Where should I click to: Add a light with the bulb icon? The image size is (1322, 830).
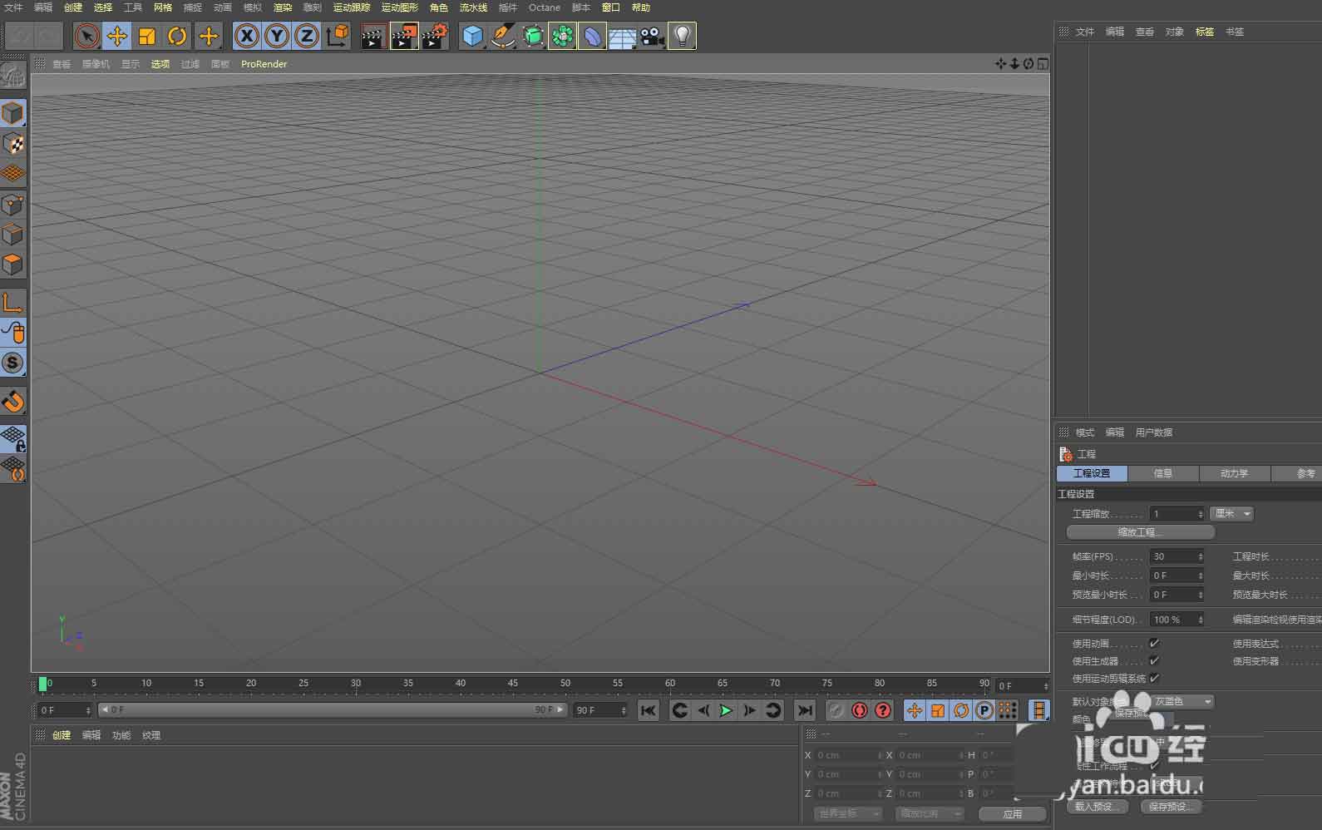(x=682, y=36)
